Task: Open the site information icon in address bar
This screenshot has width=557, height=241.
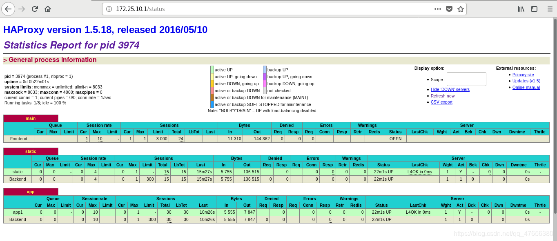Action: pyautogui.click(x=109, y=9)
